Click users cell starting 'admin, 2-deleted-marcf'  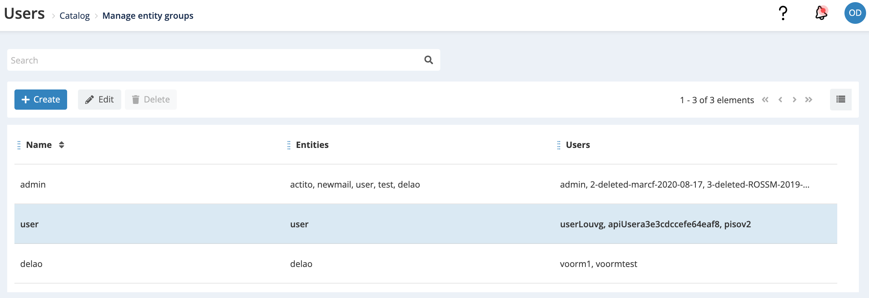pyautogui.click(x=685, y=184)
